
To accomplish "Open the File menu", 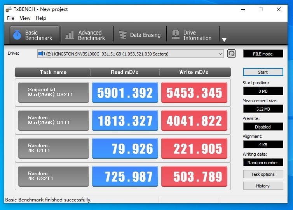I will click(10, 18).
